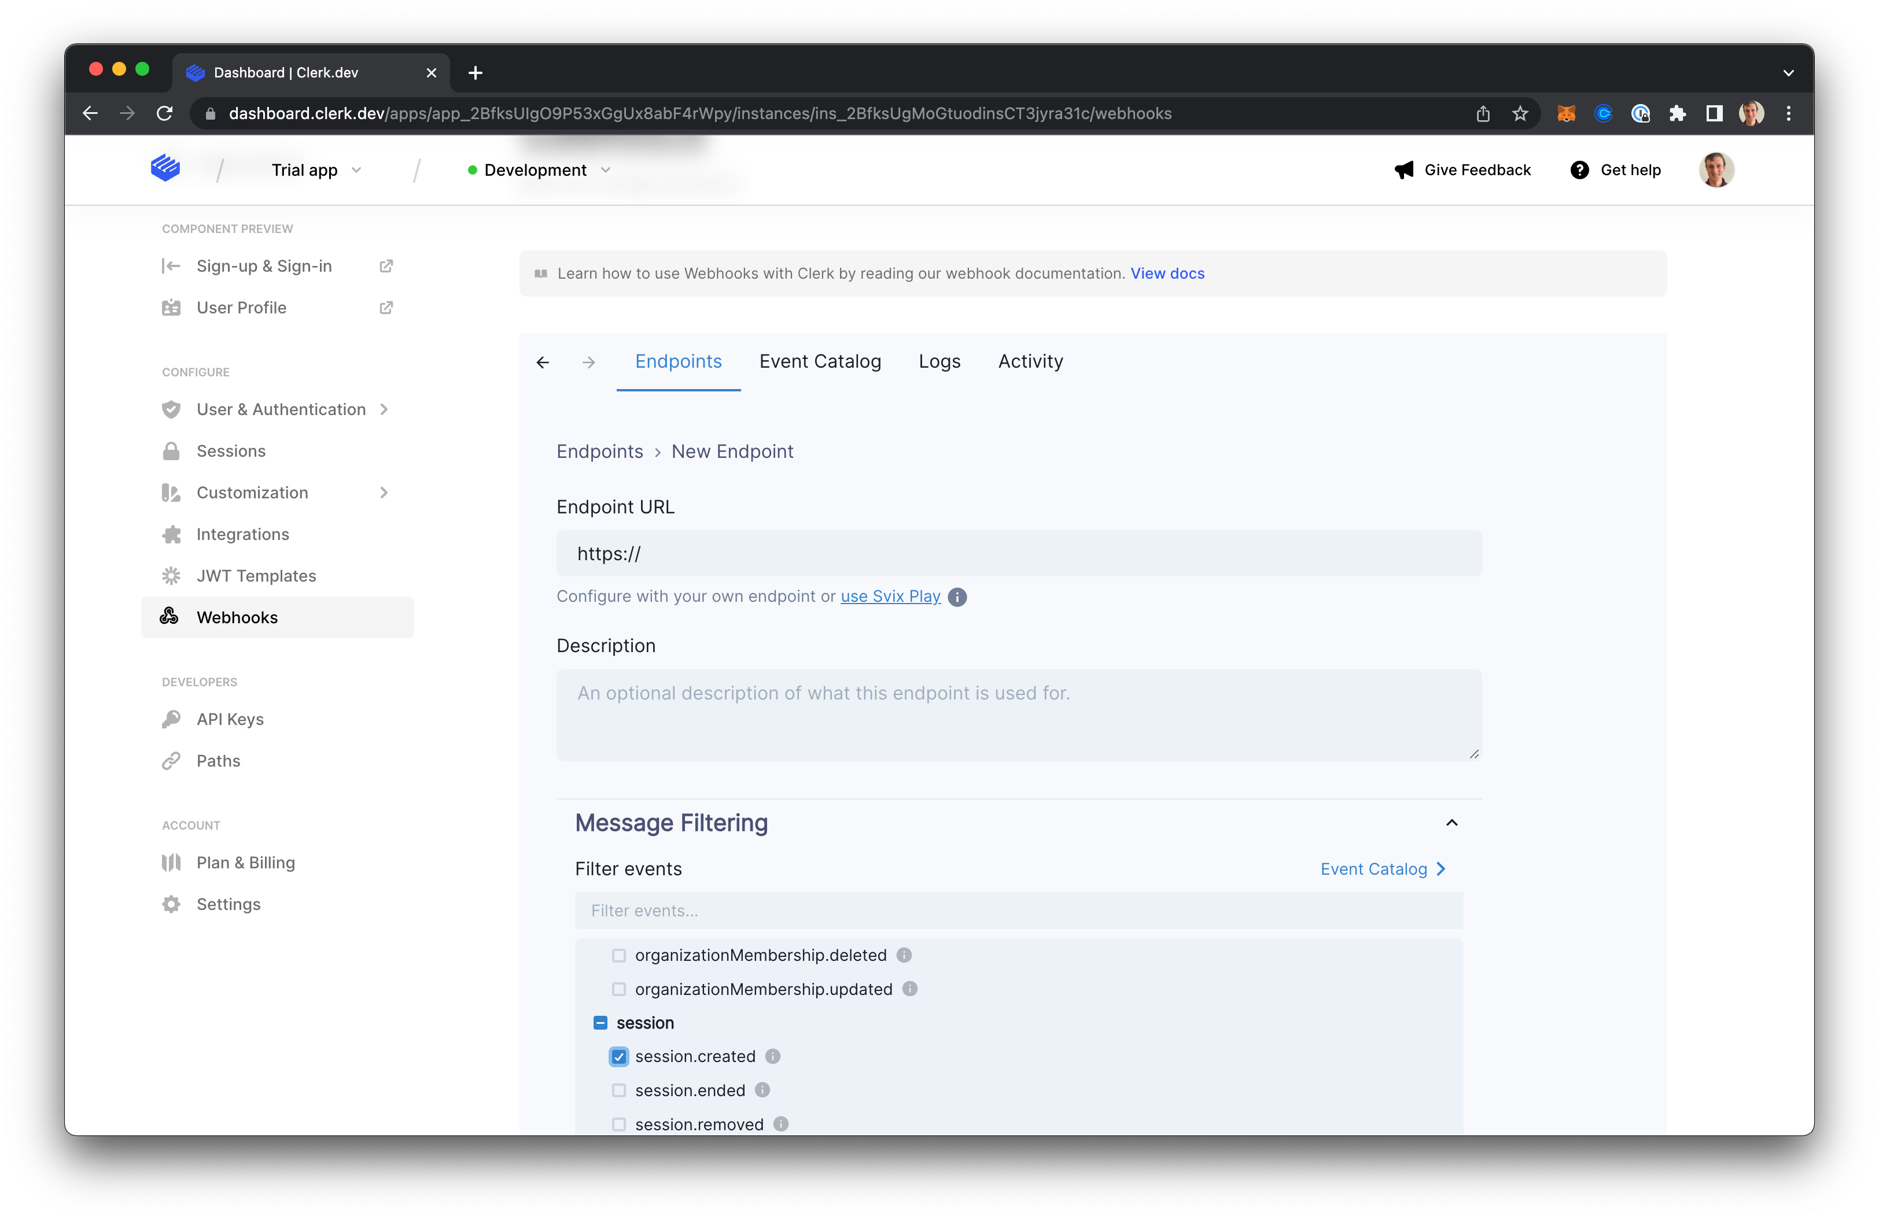Screen dimensions: 1879x1221
Task: Click the Give Feedback megaphone icon
Action: click(1403, 169)
